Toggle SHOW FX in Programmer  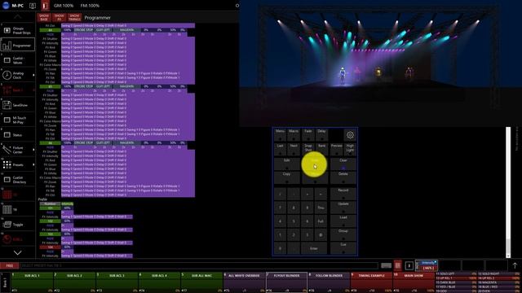point(60,17)
